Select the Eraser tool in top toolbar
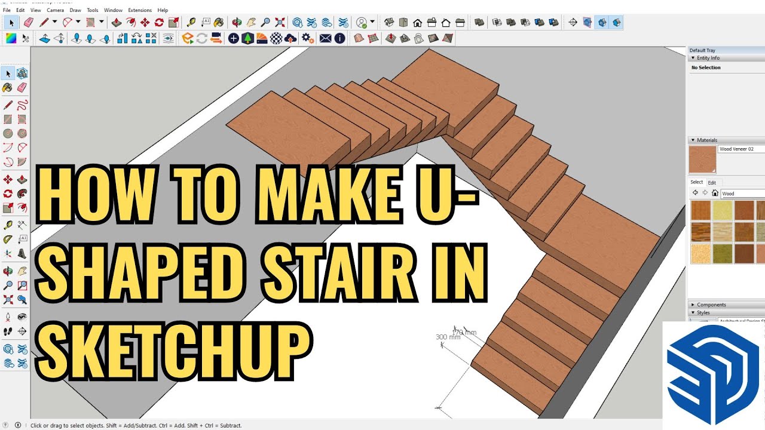The height and width of the screenshot is (430, 765). tap(28, 23)
